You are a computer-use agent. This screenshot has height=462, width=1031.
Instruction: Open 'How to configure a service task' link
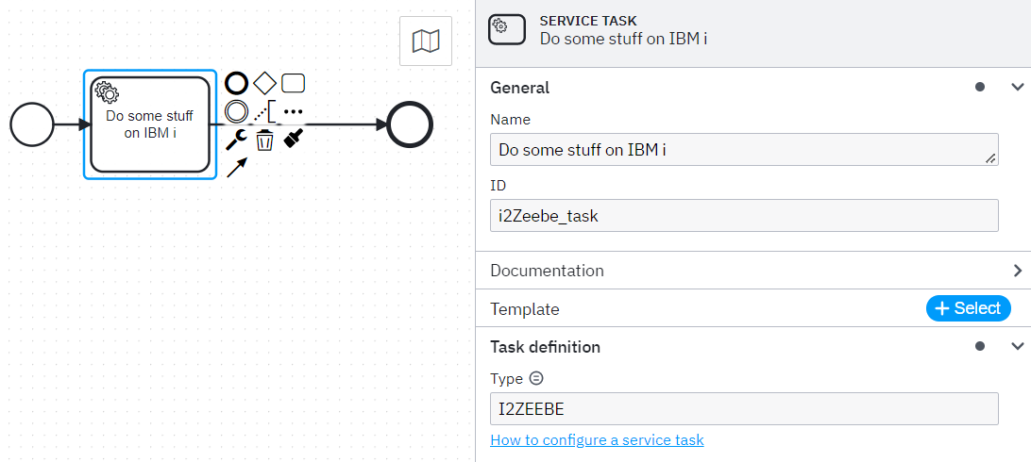click(x=597, y=439)
